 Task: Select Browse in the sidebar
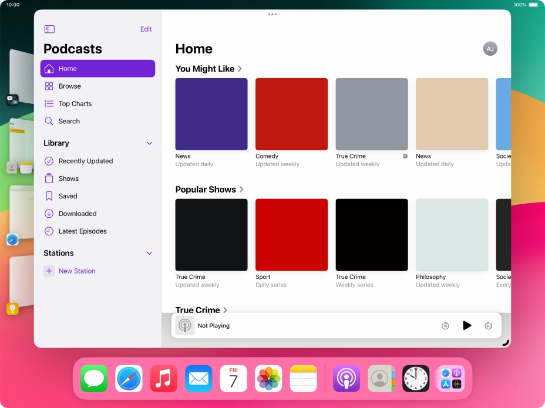pyautogui.click(x=69, y=86)
